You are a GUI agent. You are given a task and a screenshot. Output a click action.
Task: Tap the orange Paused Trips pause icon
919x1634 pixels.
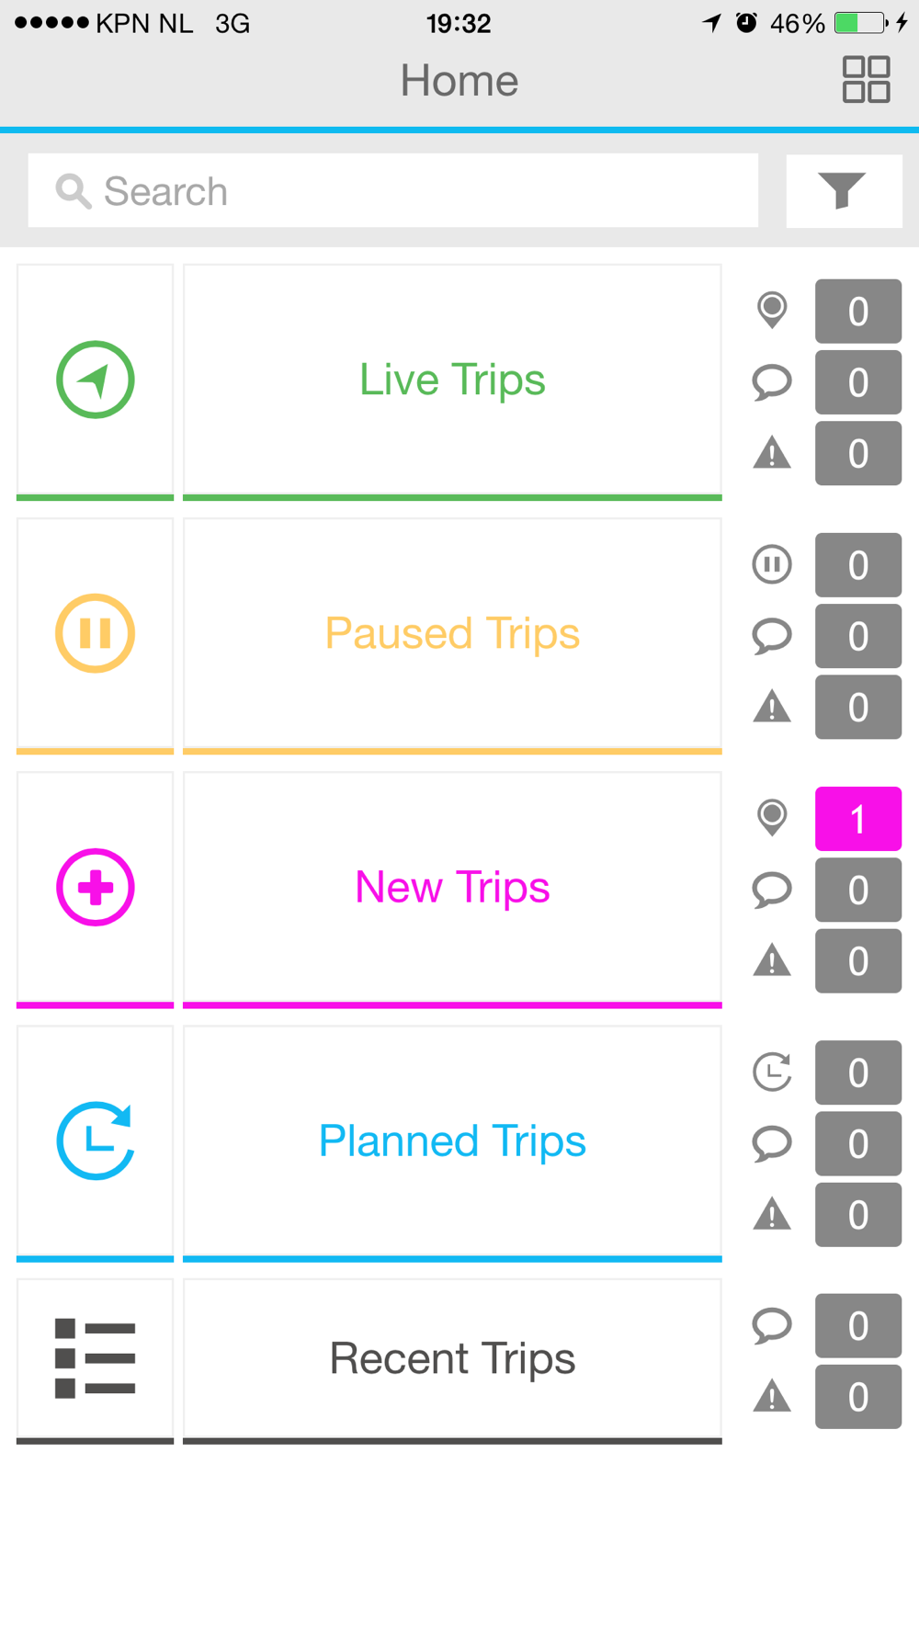coord(96,633)
